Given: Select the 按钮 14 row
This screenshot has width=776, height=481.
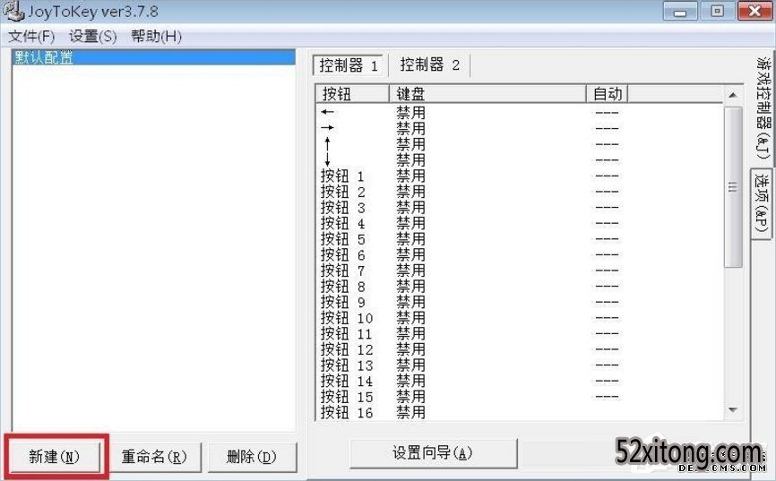Looking at the screenshot, I should [519, 381].
